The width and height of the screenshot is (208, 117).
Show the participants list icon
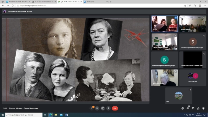[188, 108]
